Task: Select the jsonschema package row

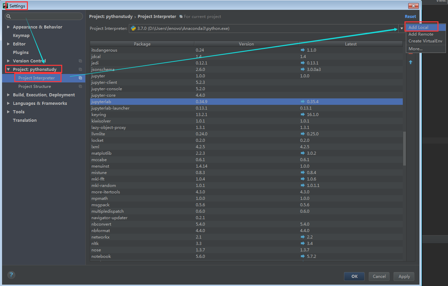Action: click(x=246, y=69)
